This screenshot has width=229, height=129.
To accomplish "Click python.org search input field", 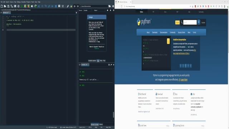I will [190, 22].
